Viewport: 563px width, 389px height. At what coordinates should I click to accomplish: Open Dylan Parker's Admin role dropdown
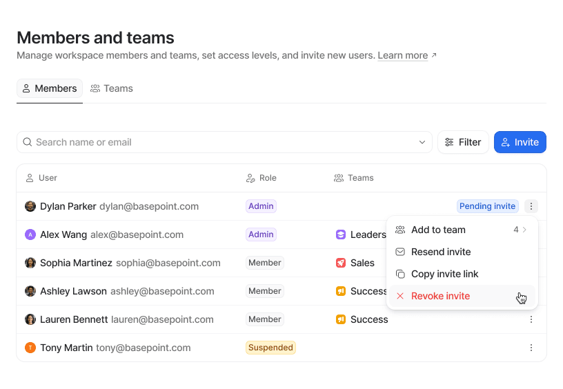pyautogui.click(x=261, y=206)
